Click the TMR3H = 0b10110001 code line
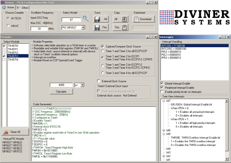The width and height of the screenshot is (231, 163). click(45, 151)
